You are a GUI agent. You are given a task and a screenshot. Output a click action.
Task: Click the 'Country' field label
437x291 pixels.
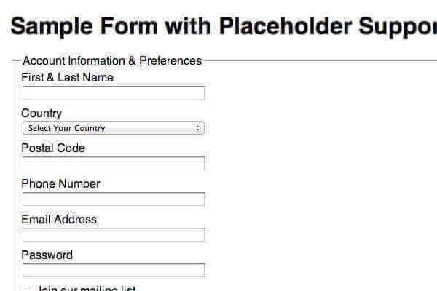42,113
